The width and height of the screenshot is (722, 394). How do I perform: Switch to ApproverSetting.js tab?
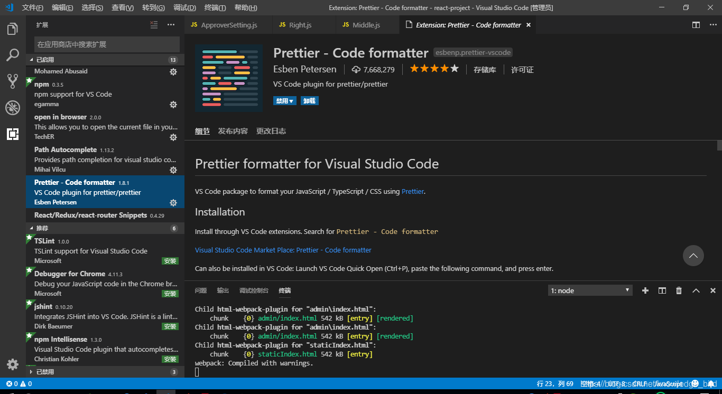pyautogui.click(x=229, y=25)
